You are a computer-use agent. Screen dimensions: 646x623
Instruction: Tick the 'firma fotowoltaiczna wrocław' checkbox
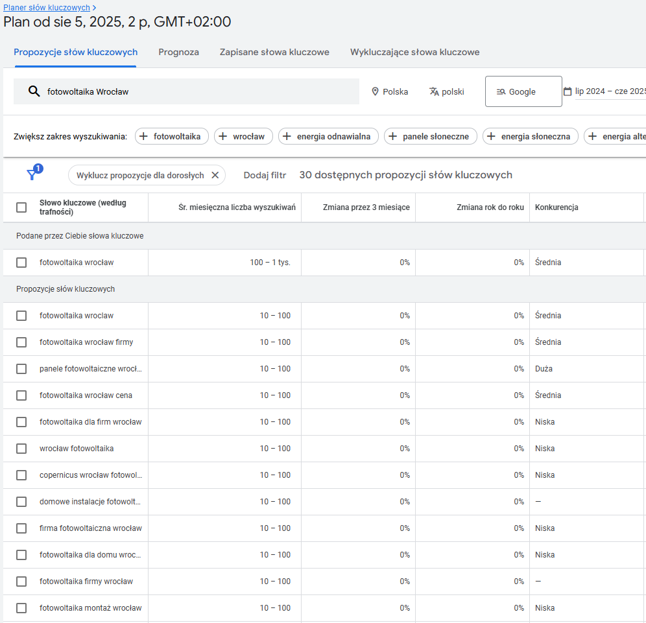coord(21,528)
